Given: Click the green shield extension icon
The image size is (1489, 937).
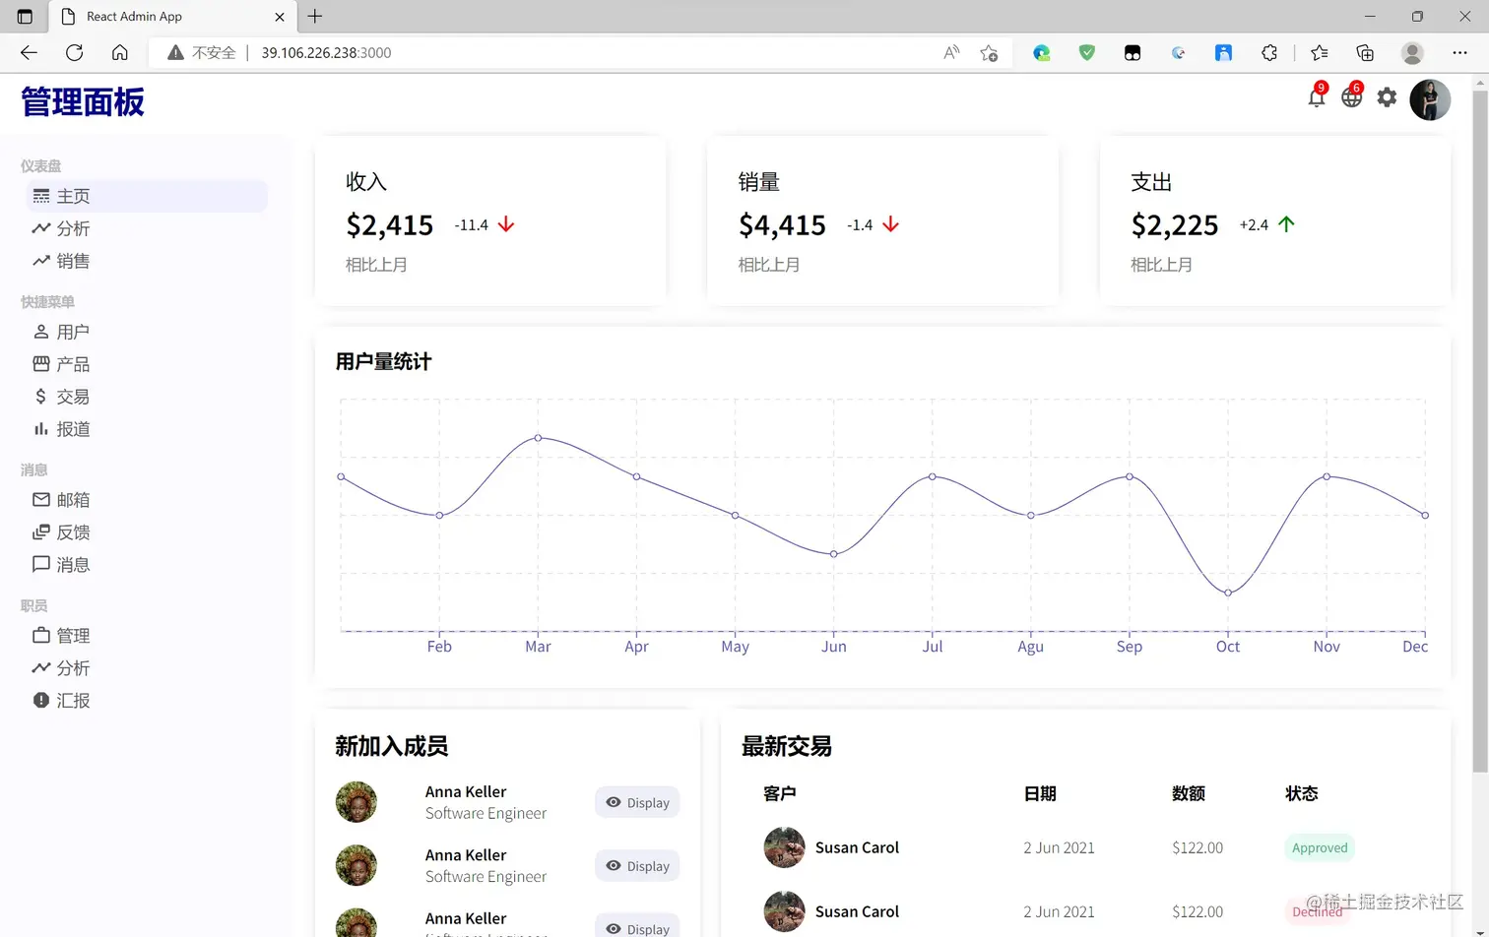Looking at the screenshot, I should point(1087,52).
